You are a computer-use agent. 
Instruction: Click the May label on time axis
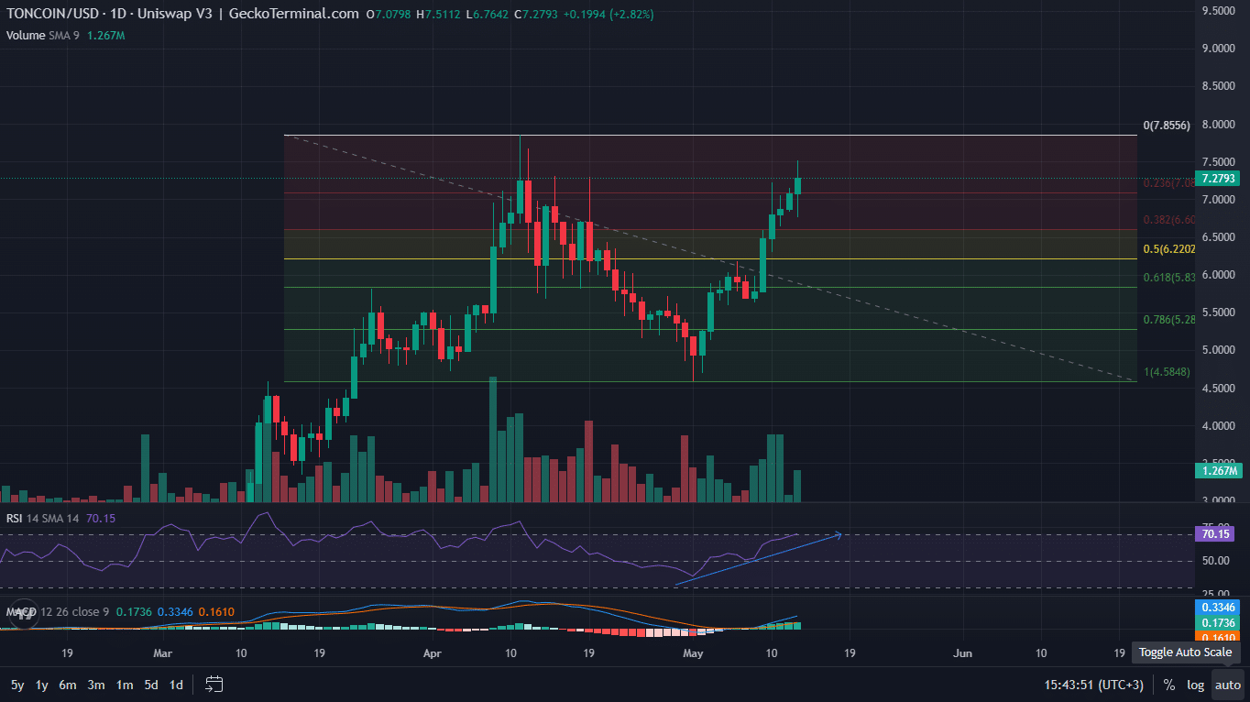point(694,653)
